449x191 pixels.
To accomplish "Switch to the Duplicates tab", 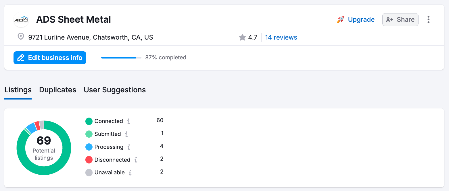I will 57,90.
